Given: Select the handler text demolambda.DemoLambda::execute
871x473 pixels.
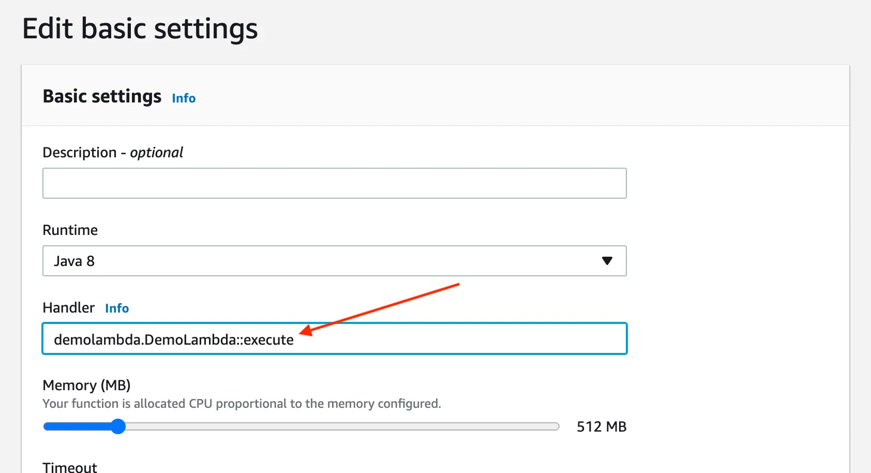Looking at the screenshot, I should (174, 339).
